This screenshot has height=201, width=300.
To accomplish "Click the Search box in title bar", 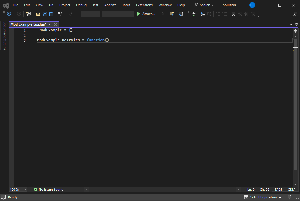I will (204, 5).
